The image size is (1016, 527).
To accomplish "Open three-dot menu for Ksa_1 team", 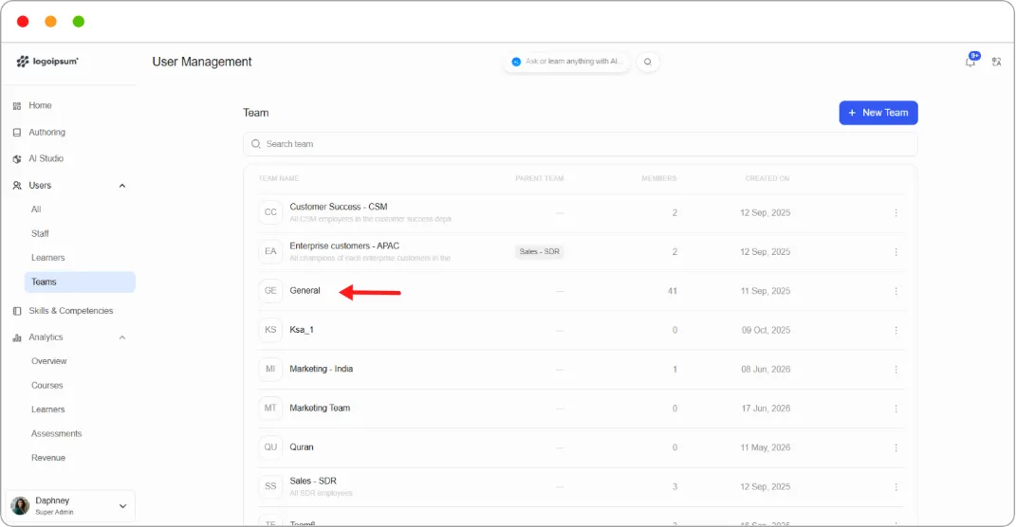I will pyautogui.click(x=896, y=330).
